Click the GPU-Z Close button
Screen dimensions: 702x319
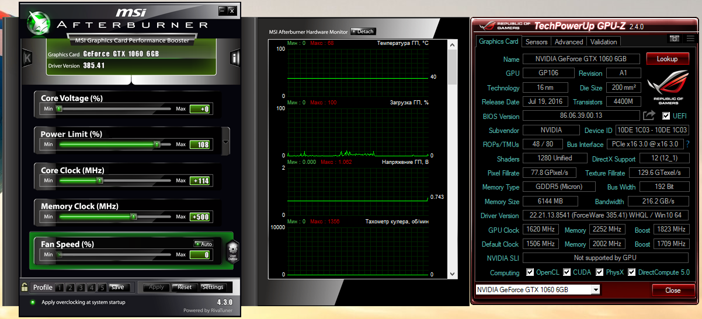(x=673, y=290)
